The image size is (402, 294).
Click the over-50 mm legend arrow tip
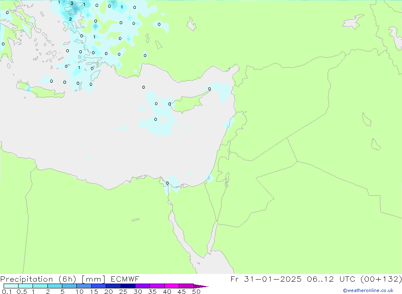click(x=201, y=286)
